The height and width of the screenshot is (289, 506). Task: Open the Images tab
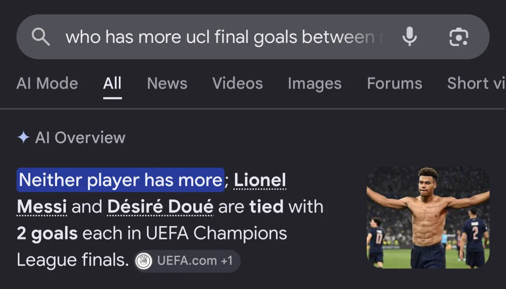coord(314,83)
